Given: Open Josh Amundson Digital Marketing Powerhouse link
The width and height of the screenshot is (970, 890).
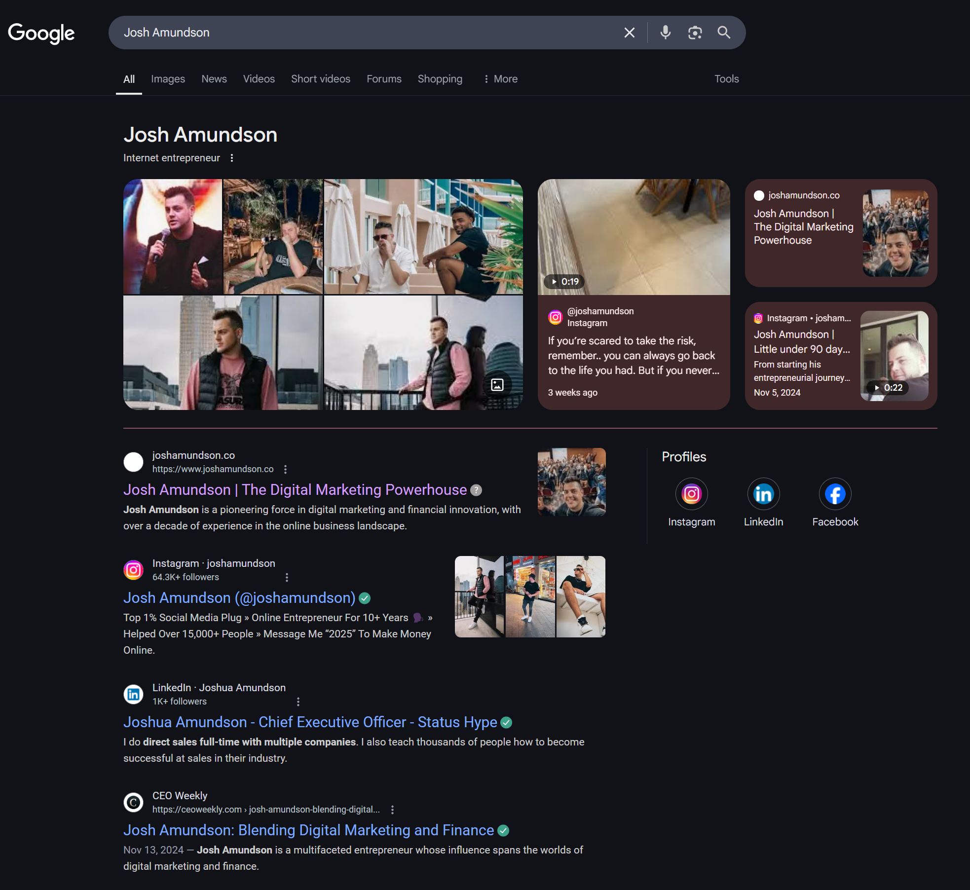Looking at the screenshot, I should [295, 489].
